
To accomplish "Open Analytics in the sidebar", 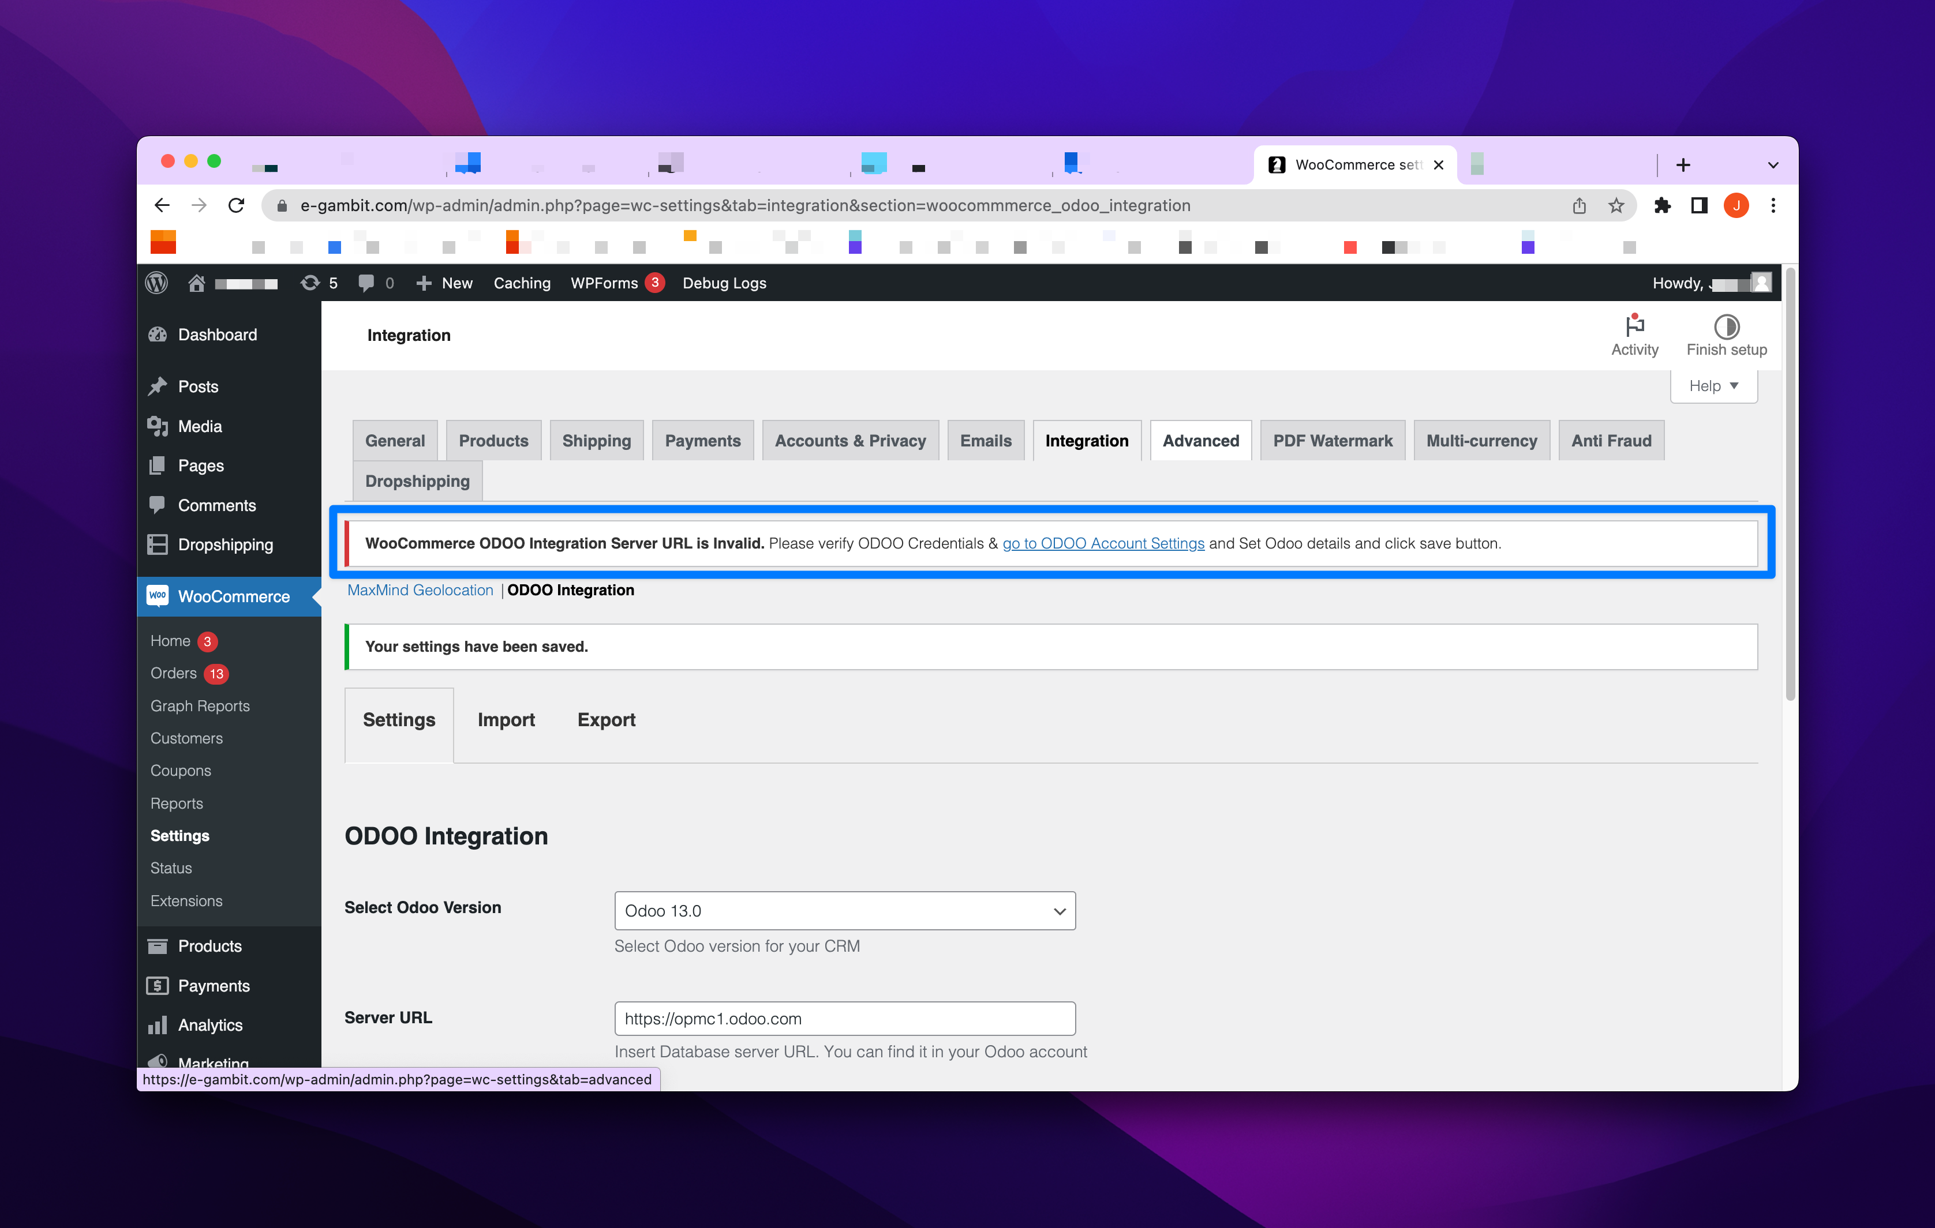I will [x=209, y=1025].
